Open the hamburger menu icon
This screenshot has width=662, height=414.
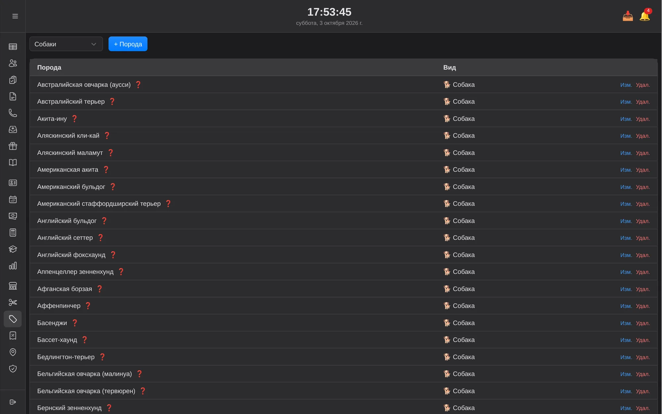point(15,16)
